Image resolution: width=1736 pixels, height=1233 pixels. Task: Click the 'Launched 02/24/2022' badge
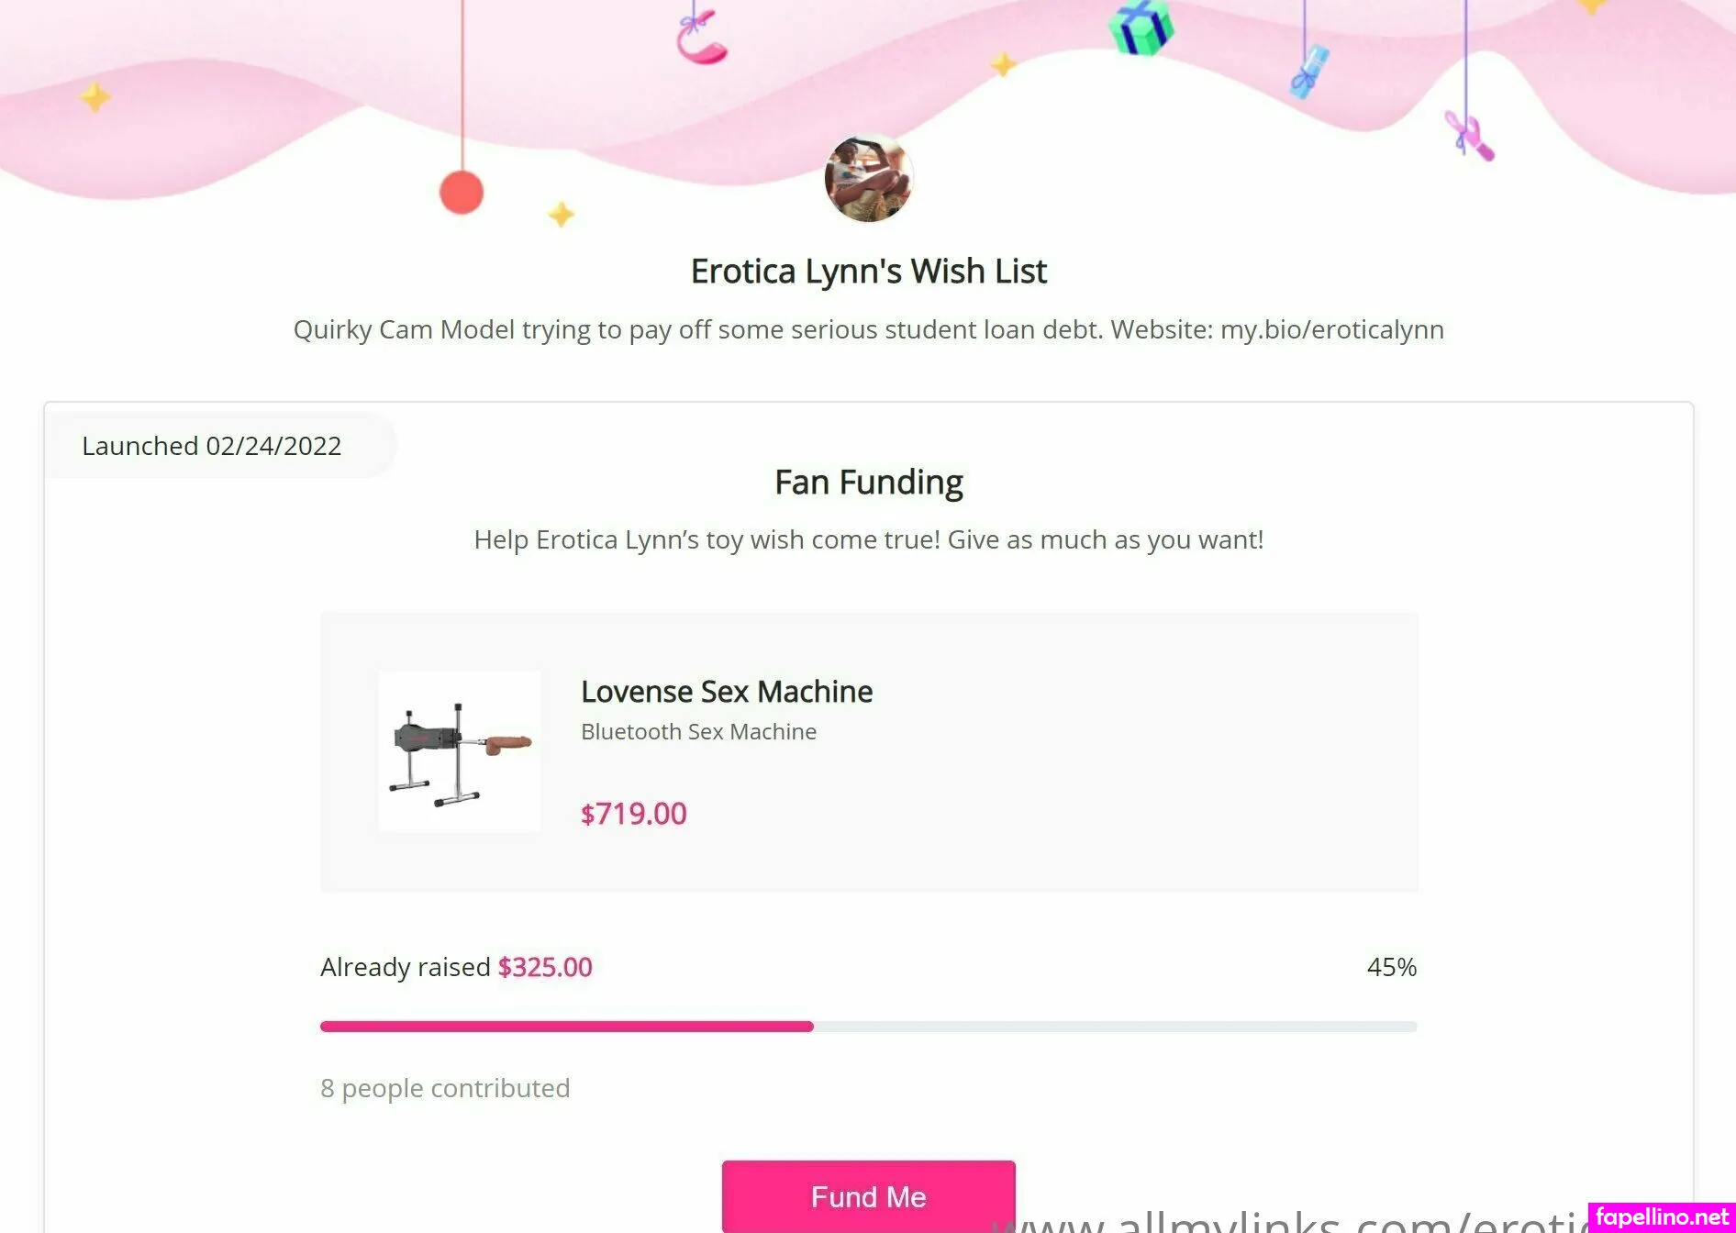tap(212, 446)
